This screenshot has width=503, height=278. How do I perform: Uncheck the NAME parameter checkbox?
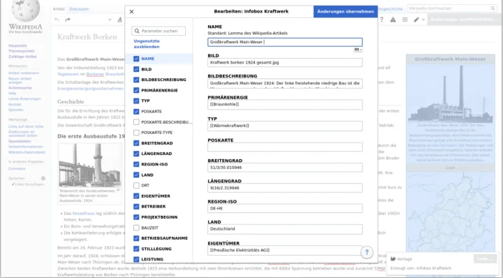click(136, 59)
